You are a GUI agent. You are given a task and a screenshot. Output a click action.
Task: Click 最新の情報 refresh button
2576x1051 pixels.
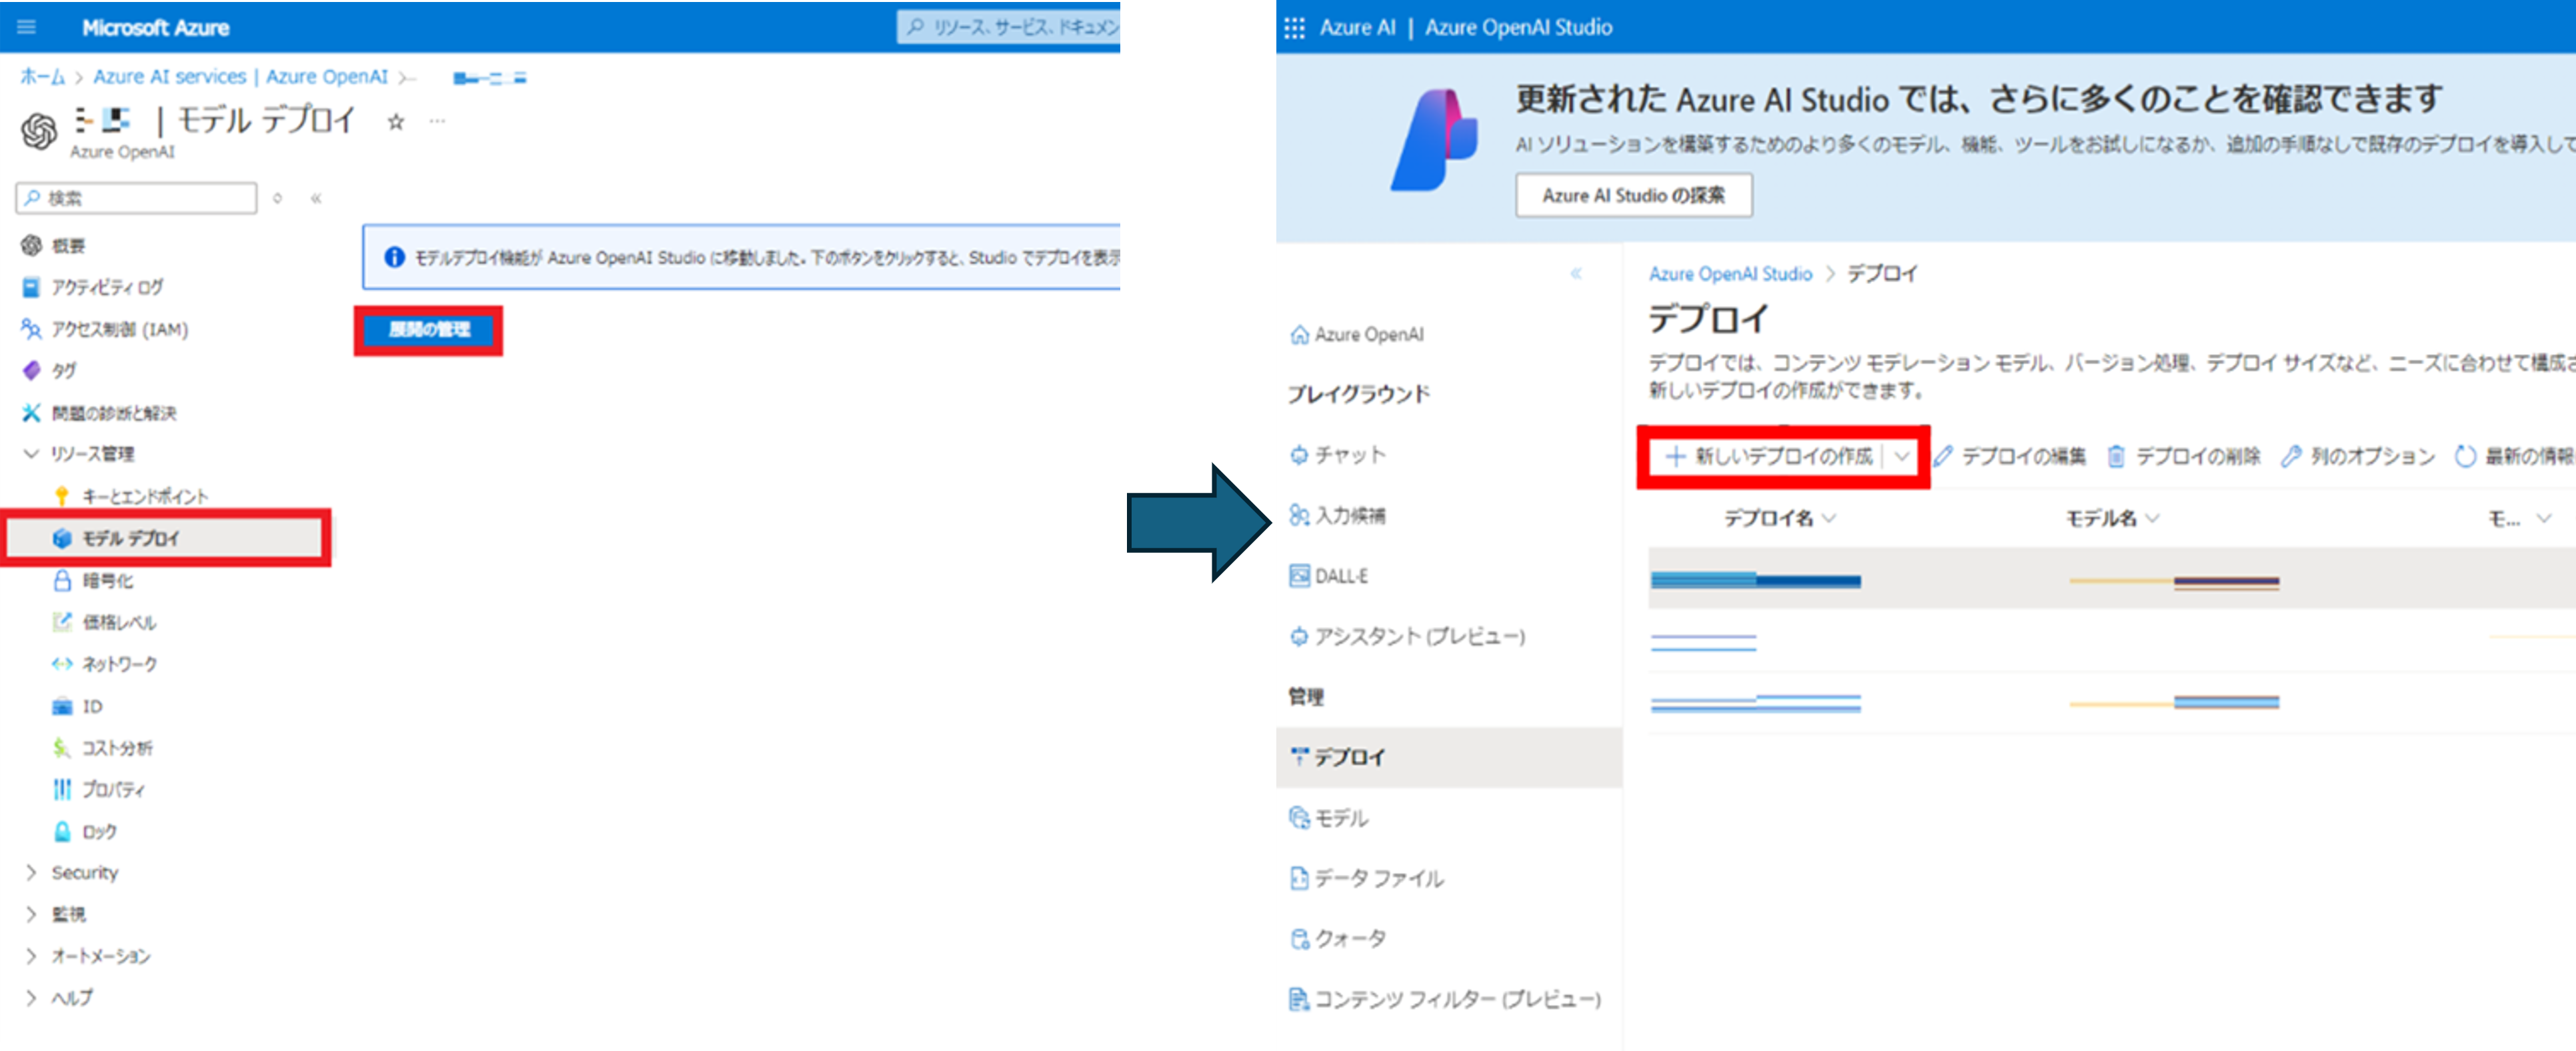point(2514,456)
